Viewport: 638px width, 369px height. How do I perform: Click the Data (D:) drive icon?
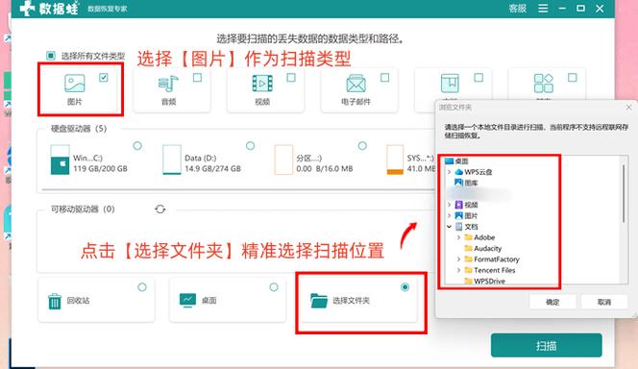[x=172, y=160]
